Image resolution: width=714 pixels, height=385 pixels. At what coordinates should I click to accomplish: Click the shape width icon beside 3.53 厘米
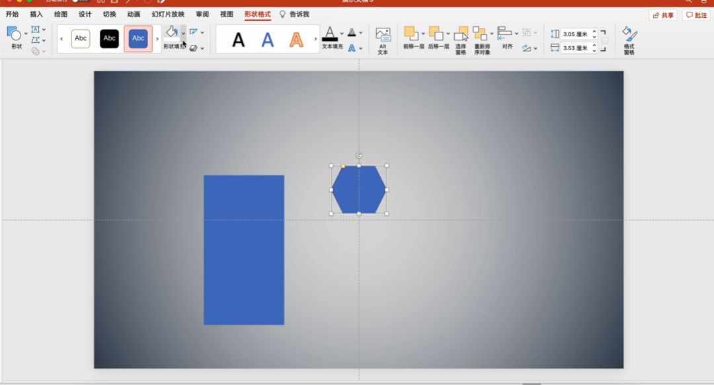click(555, 48)
